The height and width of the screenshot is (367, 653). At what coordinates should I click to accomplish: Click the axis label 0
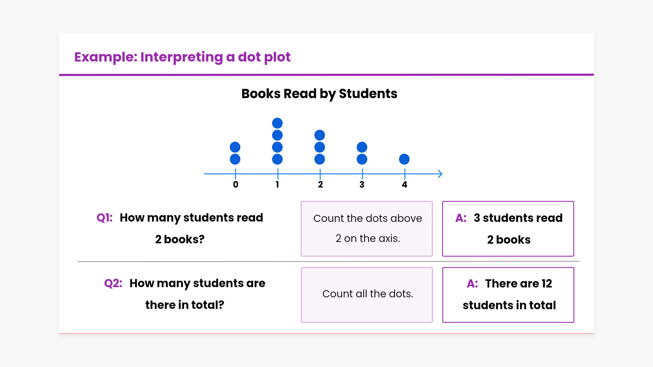coord(235,185)
